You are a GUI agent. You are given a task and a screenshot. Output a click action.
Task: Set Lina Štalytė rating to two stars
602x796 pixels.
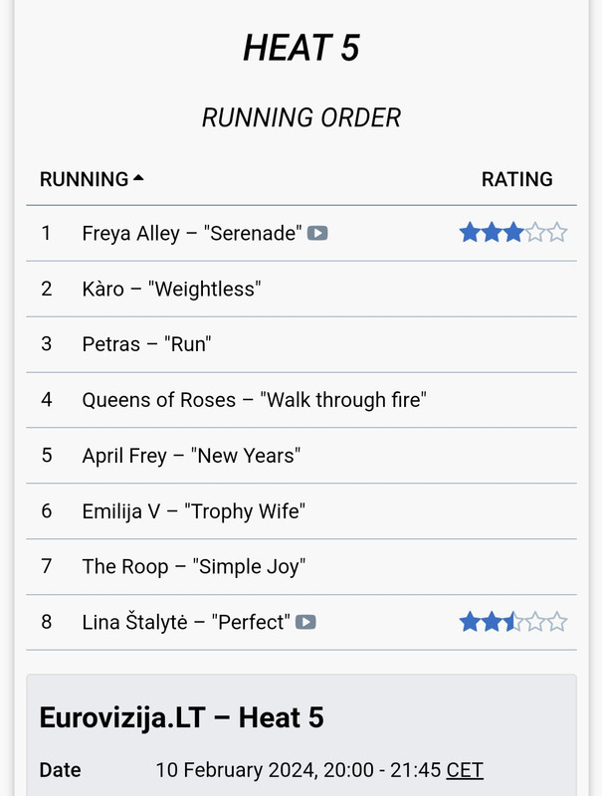click(492, 623)
